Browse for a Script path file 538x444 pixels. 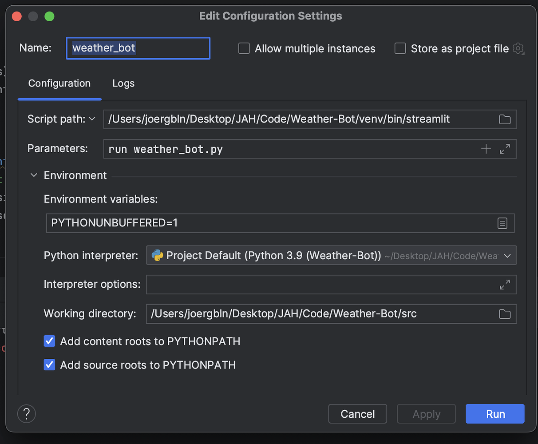coord(505,119)
